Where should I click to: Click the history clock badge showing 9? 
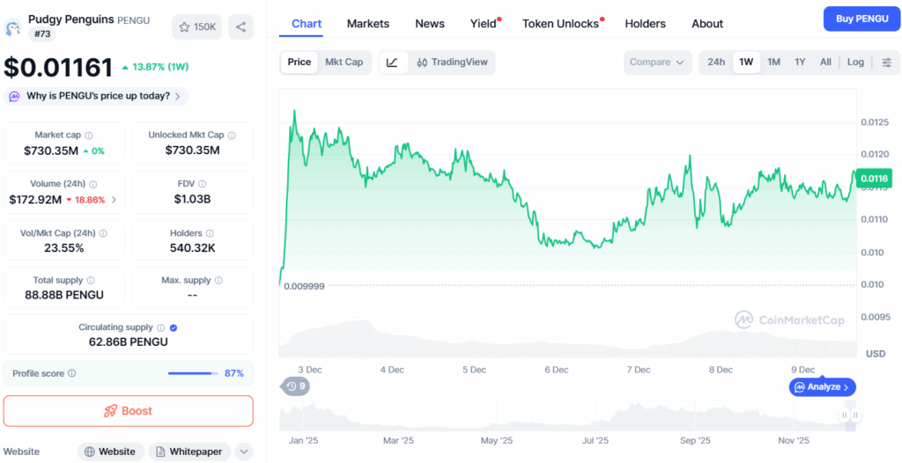295,386
